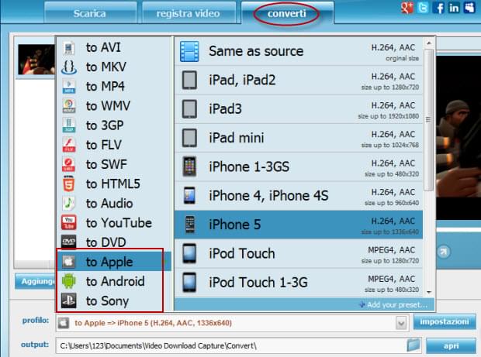Click the Sony PlayStation icon
This screenshot has height=357, width=481.
pyautogui.click(x=69, y=300)
